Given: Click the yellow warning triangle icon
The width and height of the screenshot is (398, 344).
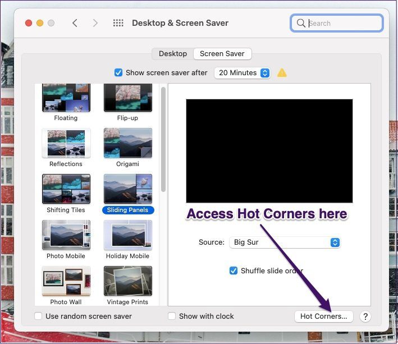Looking at the screenshot, I should click(282, 73).
